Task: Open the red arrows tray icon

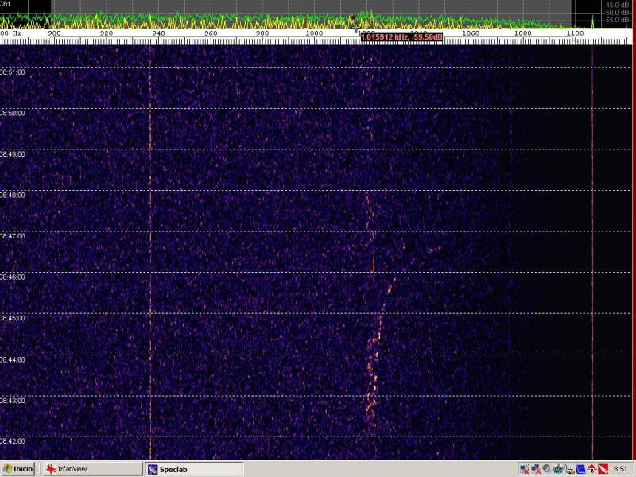Action: 591,469
